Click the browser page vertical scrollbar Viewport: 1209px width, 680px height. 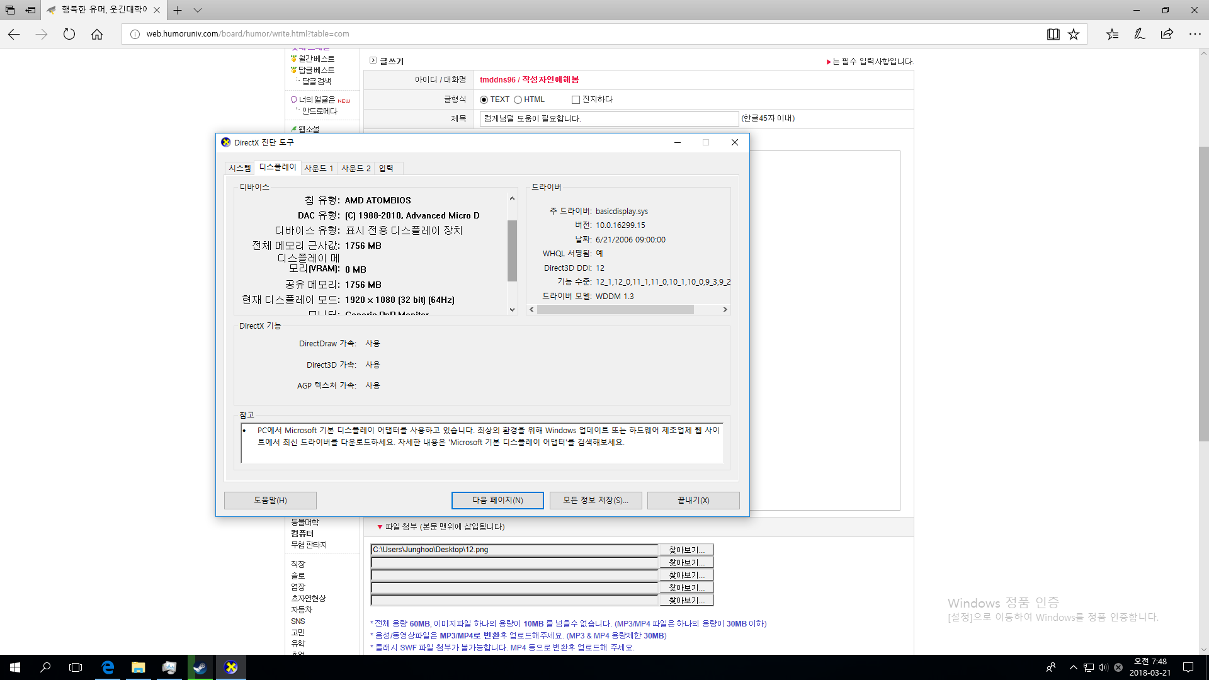click(1203, 293)
